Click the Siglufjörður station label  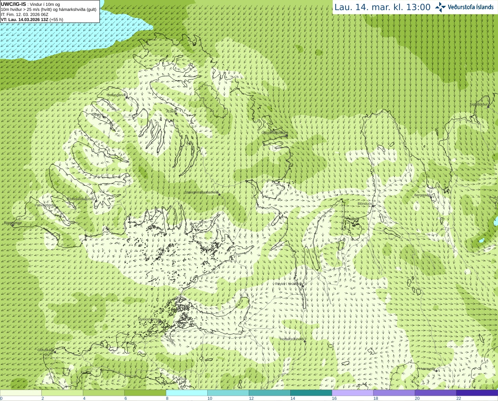click(x=479, y=104)
